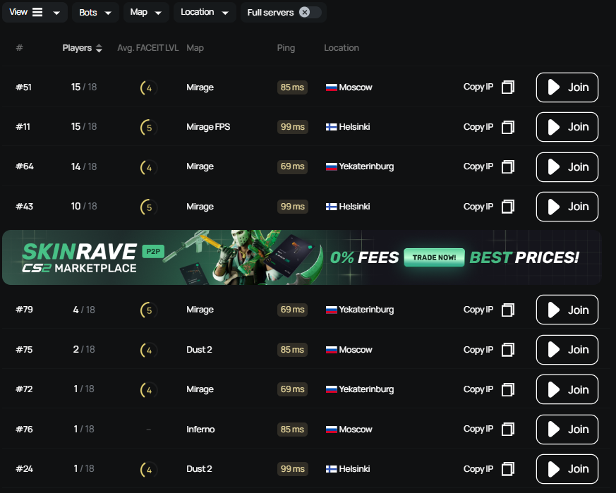The height and width of the screenshot is (493, 616).
Task: Join server #43 on Mirage
Action: (567, 207)
